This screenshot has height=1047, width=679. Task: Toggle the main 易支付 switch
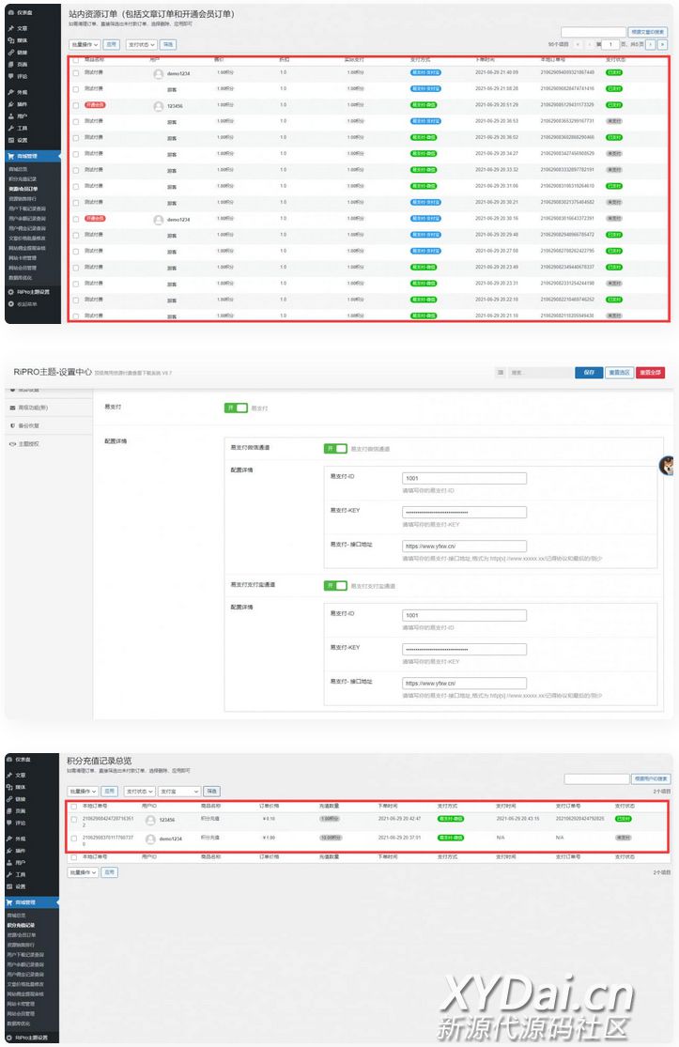[235, 408]
